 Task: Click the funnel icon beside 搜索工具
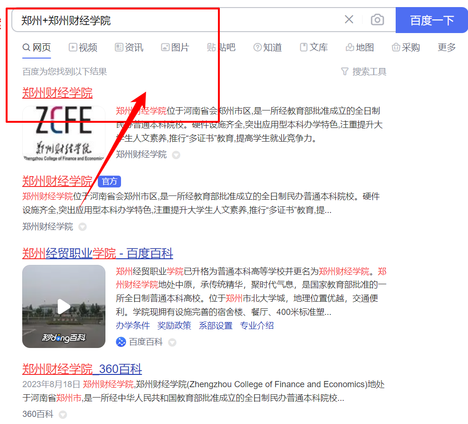point(345,72)
